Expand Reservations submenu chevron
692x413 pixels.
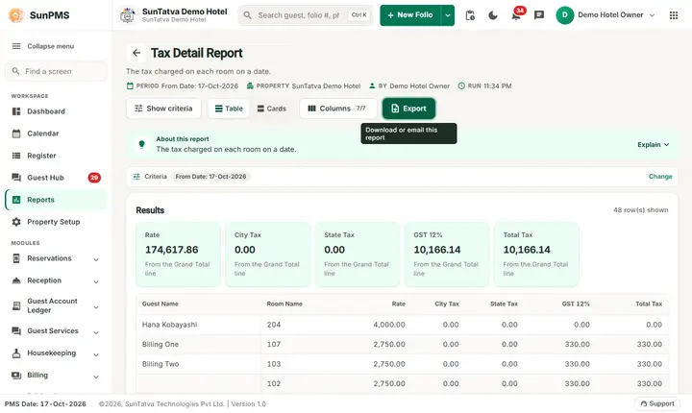click(x=96, y=259)
